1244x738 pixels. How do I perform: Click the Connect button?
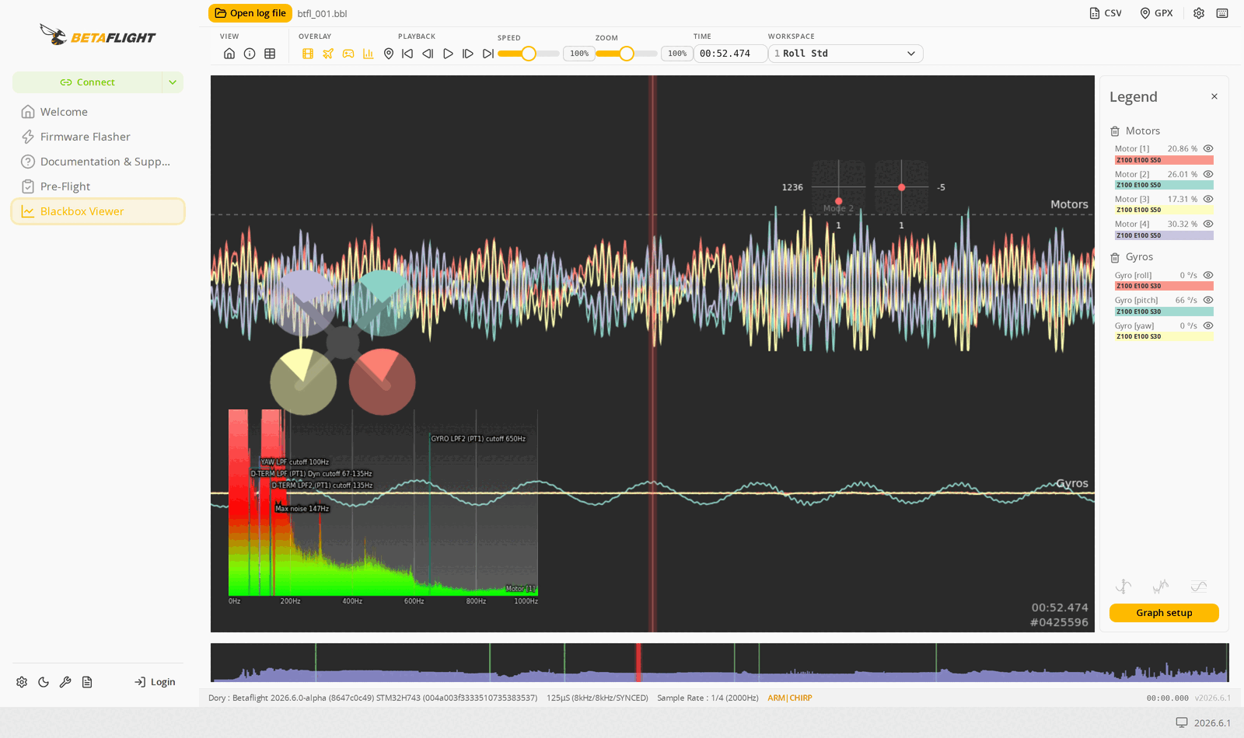[87, 82]
